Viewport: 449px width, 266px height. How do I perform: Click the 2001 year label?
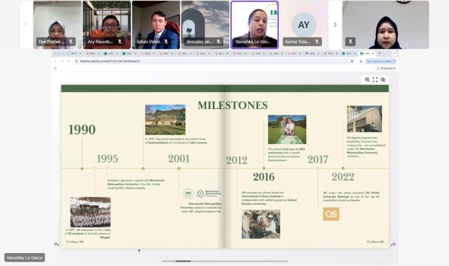pyautogui.click(x=179, y=159)
